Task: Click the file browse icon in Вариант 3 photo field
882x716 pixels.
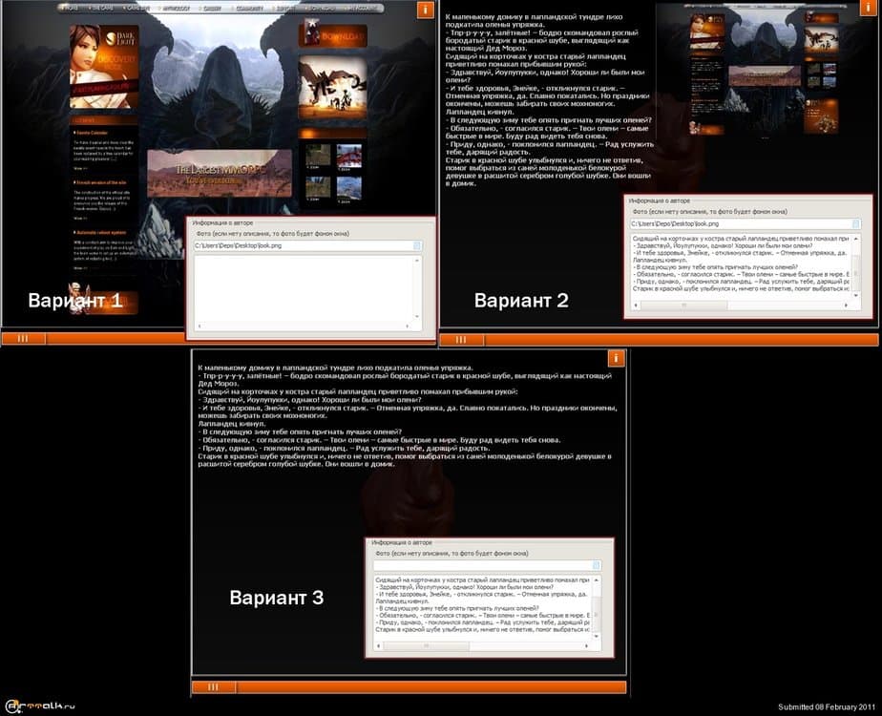Action: coord(597,565)
